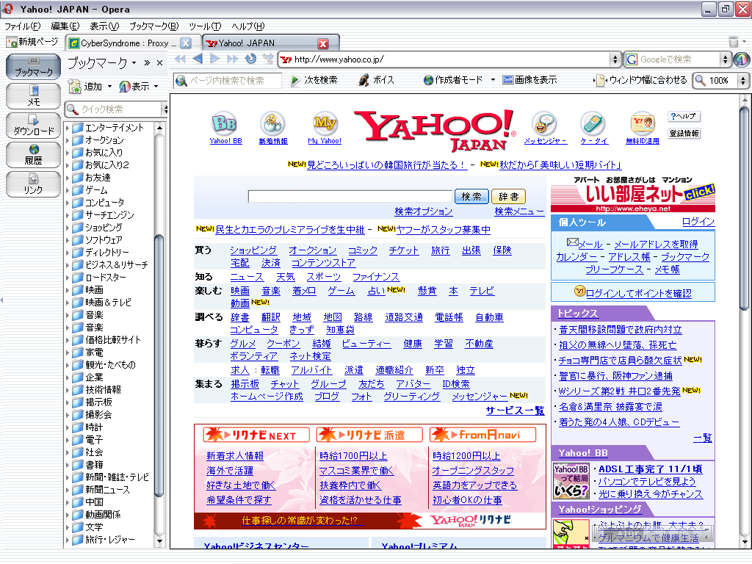Open the Downloads (ダウンロード) panel
The image size is (752, 564).
[x=33, y=125]
